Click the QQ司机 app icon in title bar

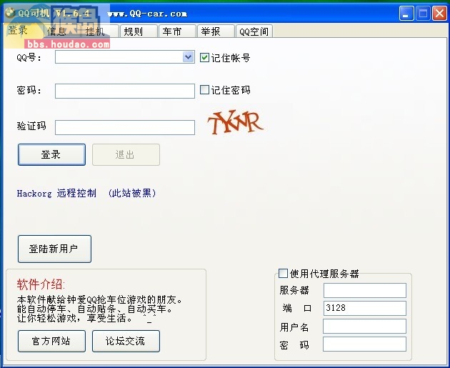point(10,13)
